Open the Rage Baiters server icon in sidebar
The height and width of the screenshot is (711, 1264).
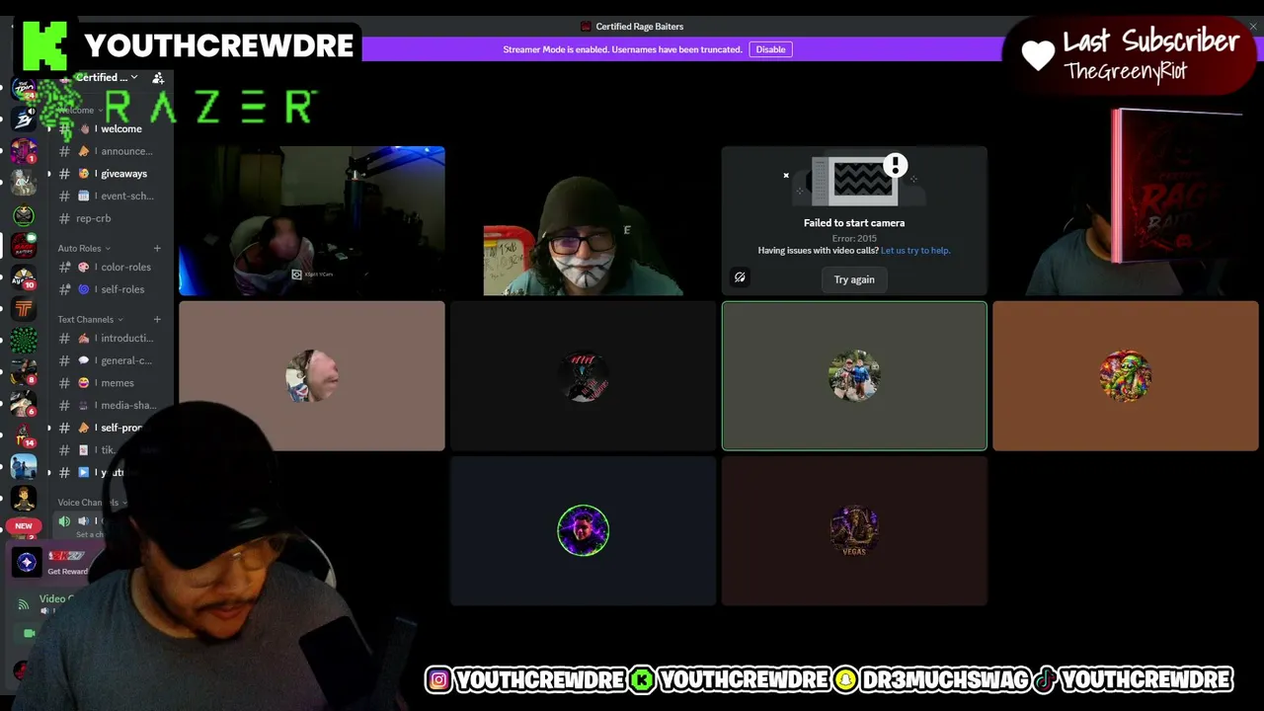(24, 246)
